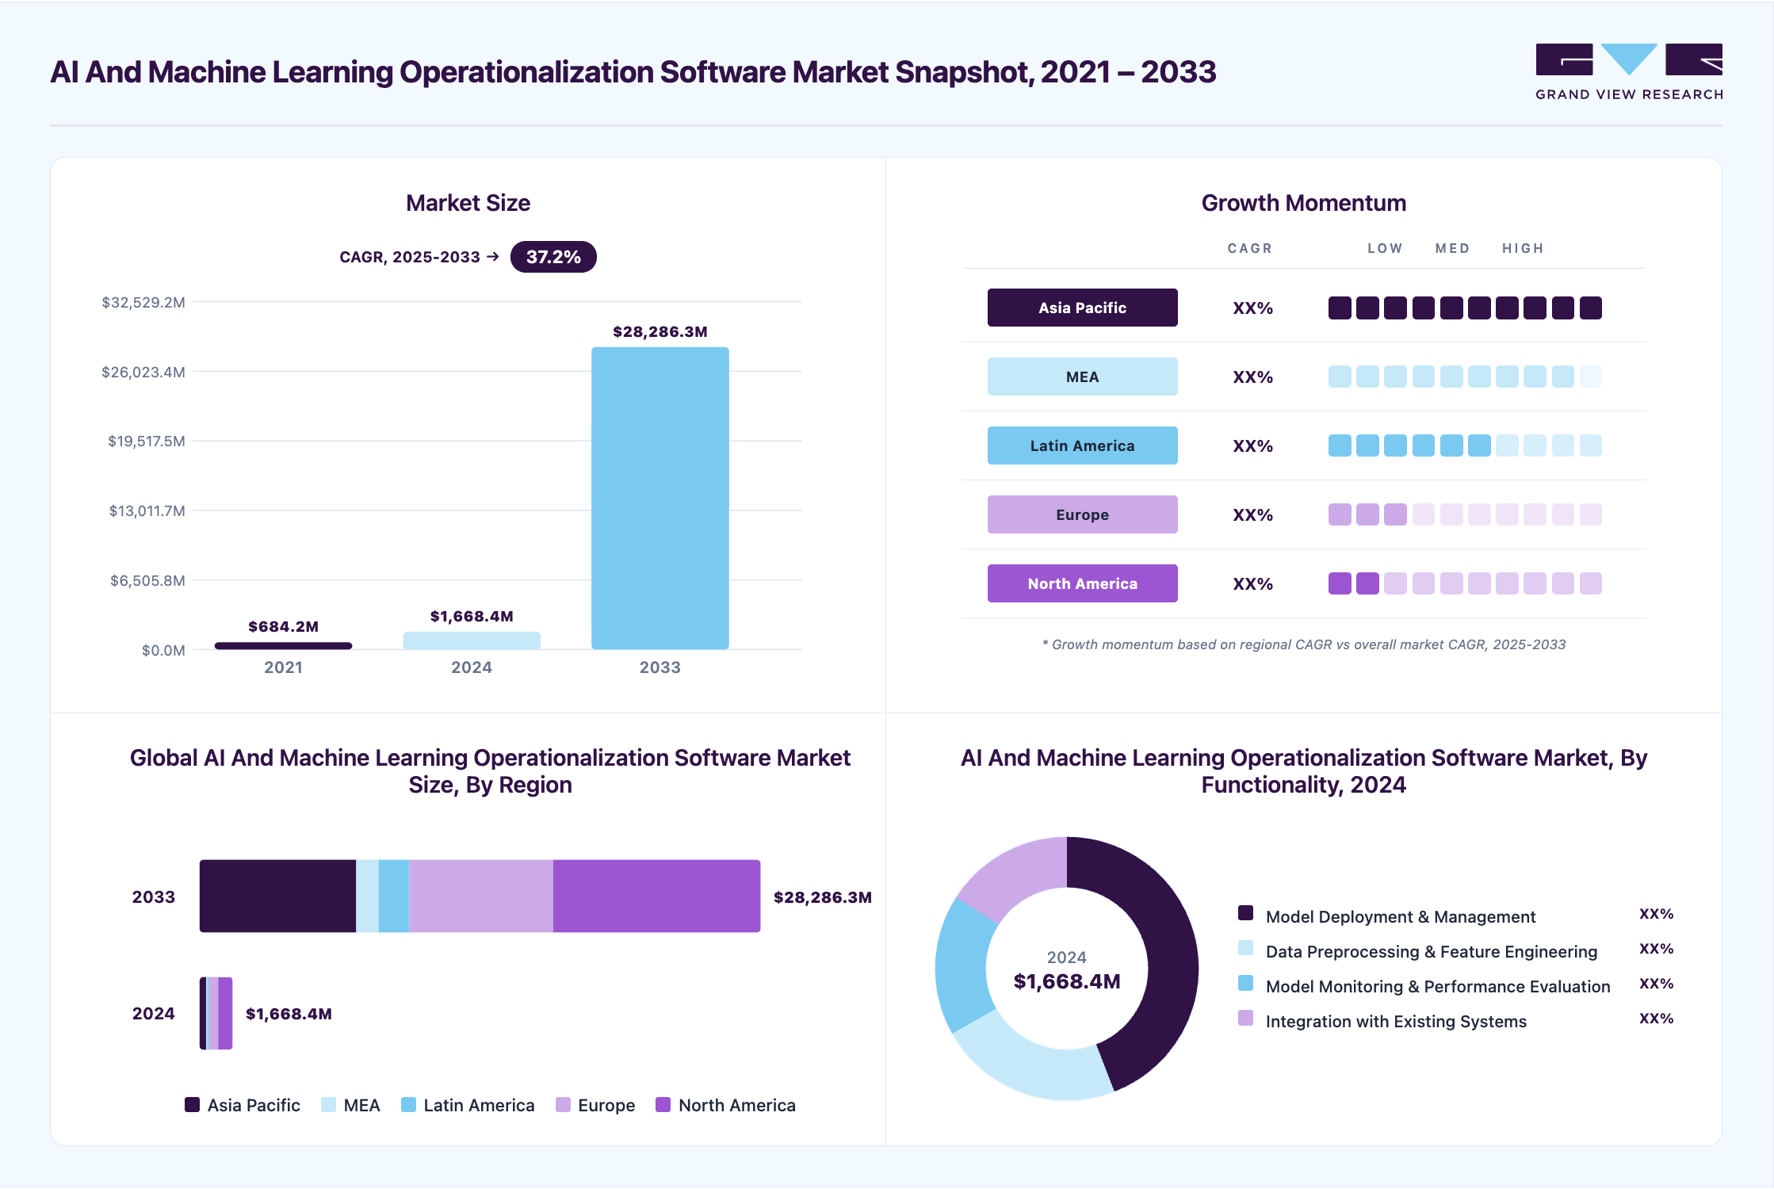1774x1189 pixels.
Task: Click the $13,011.7M y-axis label
Action: point(147,510)
